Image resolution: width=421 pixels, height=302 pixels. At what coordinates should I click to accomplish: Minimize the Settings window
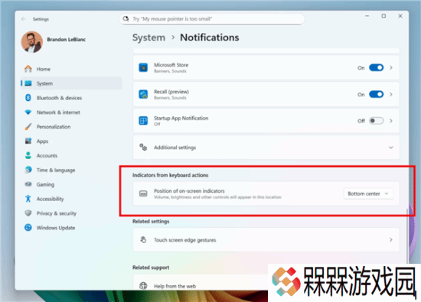[x=367, y=16]
